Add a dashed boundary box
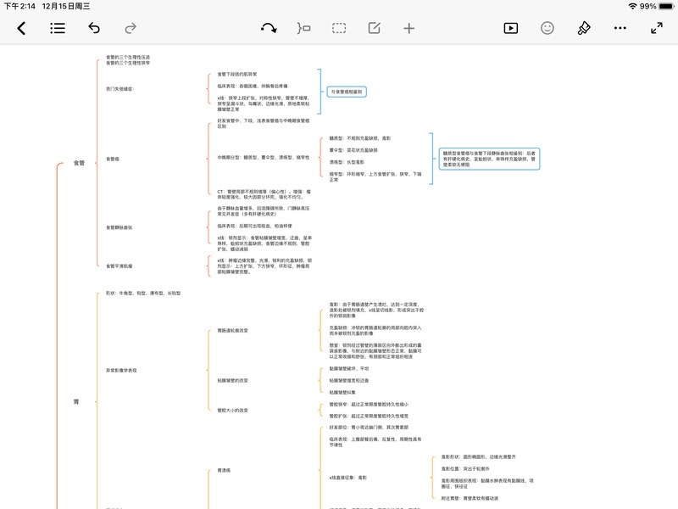The width and height of the screenshot is (678, 509). [x=339, y=29]
